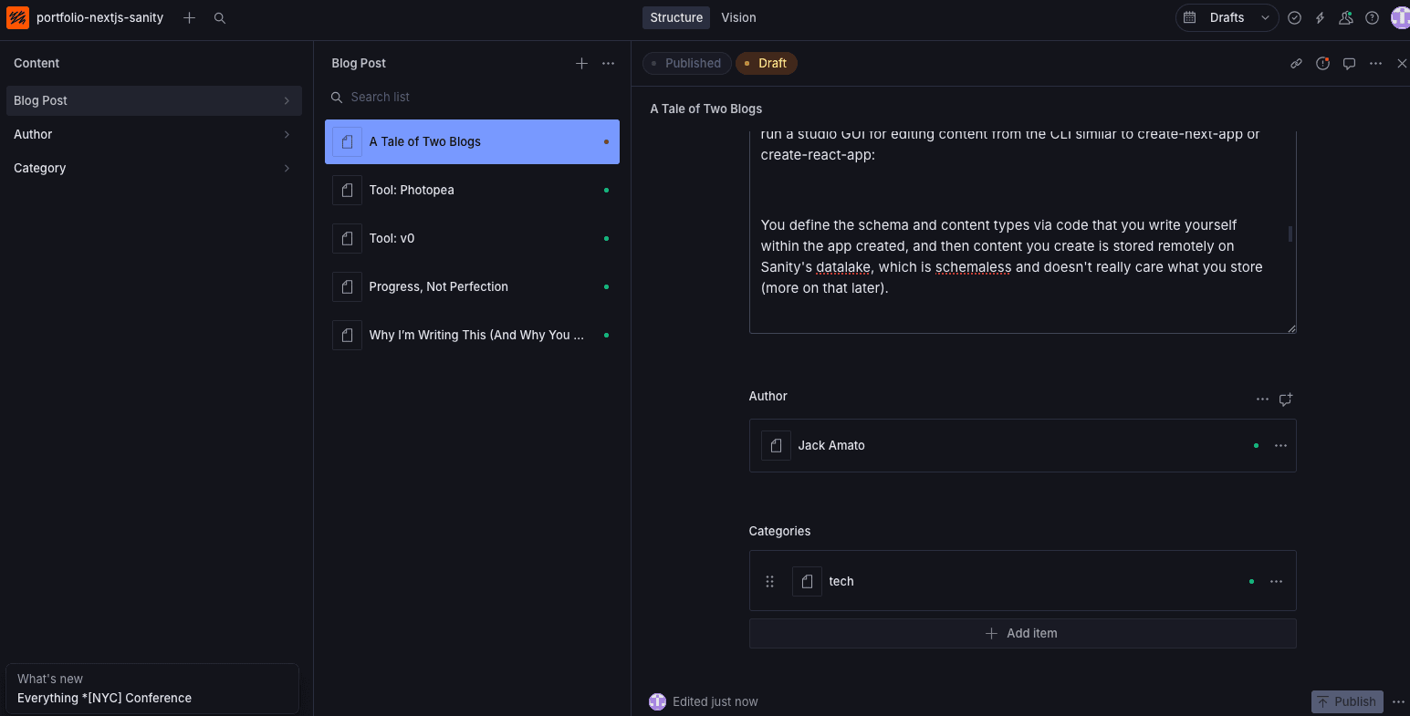
Task: Click the search magnifier next to project name
Action: [220, 18]
